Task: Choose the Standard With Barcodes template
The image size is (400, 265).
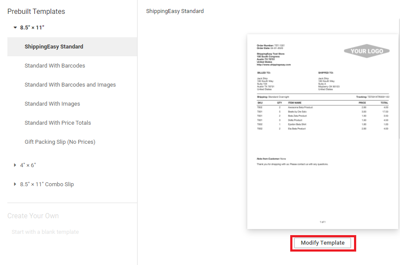Action: [x=55, y=66]
